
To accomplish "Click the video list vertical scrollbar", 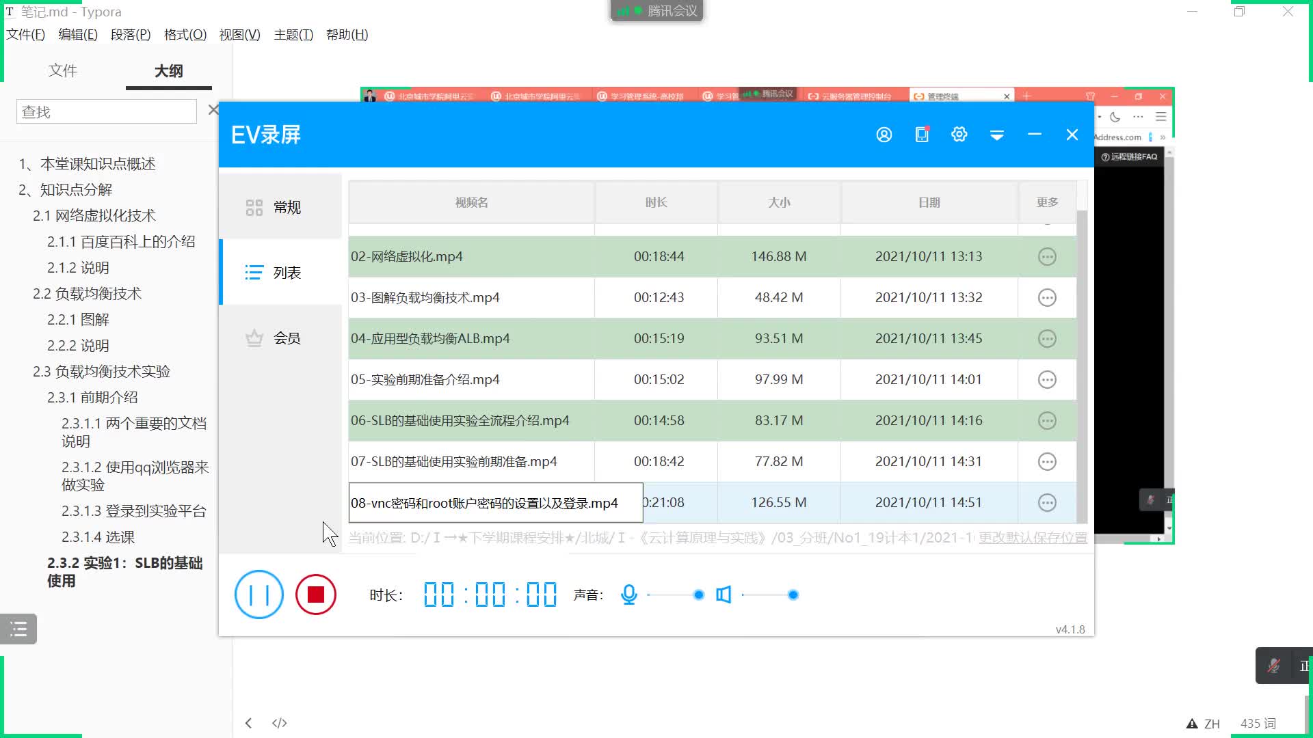I will 1082,366.
